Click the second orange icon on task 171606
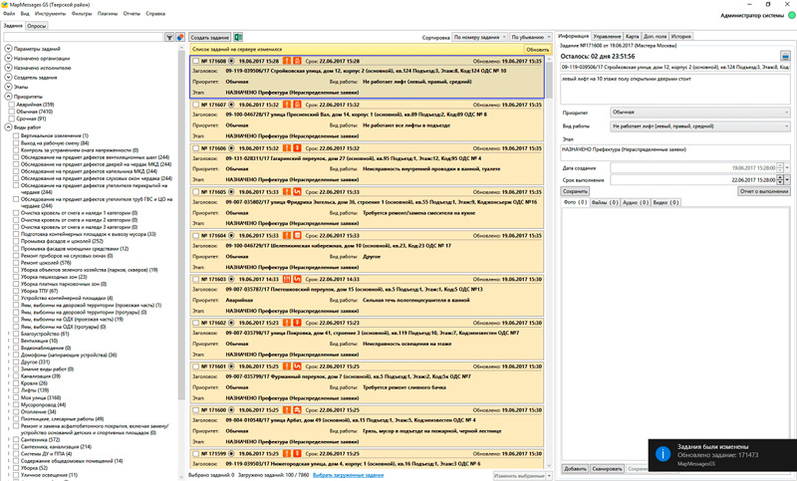This screenshot has width=797, height=481. (297, 148)
